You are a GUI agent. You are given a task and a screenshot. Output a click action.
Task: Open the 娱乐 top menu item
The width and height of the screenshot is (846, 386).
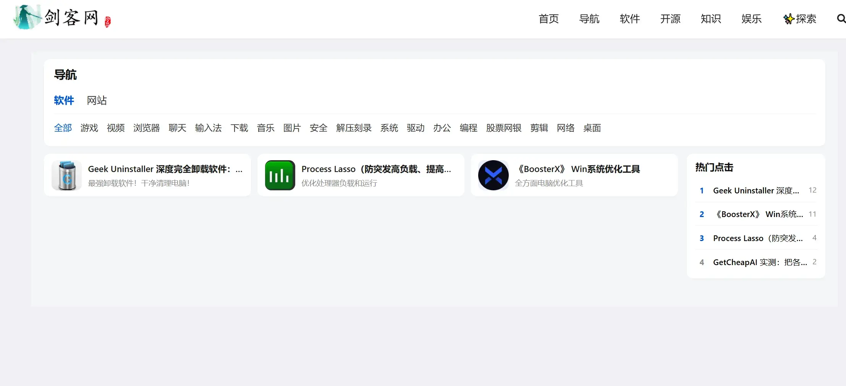751,19
